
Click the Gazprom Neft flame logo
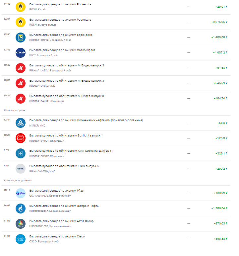click(x=20, y=209)
